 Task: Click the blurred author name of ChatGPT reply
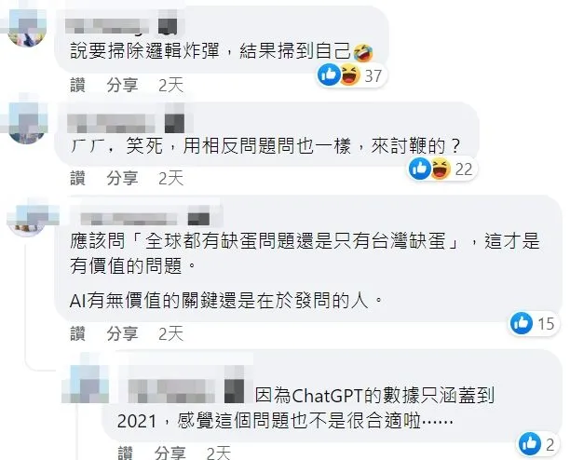tap(171, 390)
